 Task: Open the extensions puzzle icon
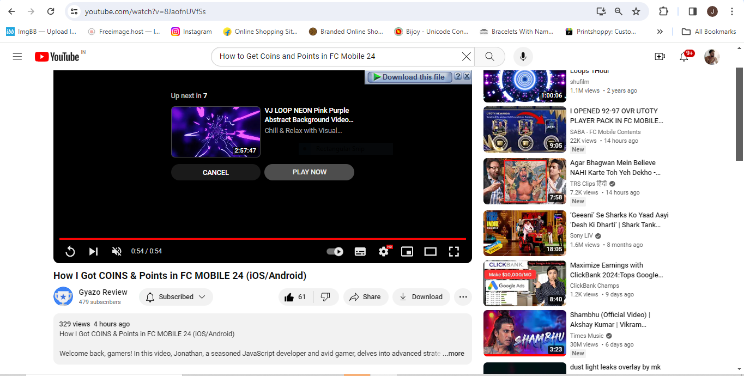click(x=663, y=11)
